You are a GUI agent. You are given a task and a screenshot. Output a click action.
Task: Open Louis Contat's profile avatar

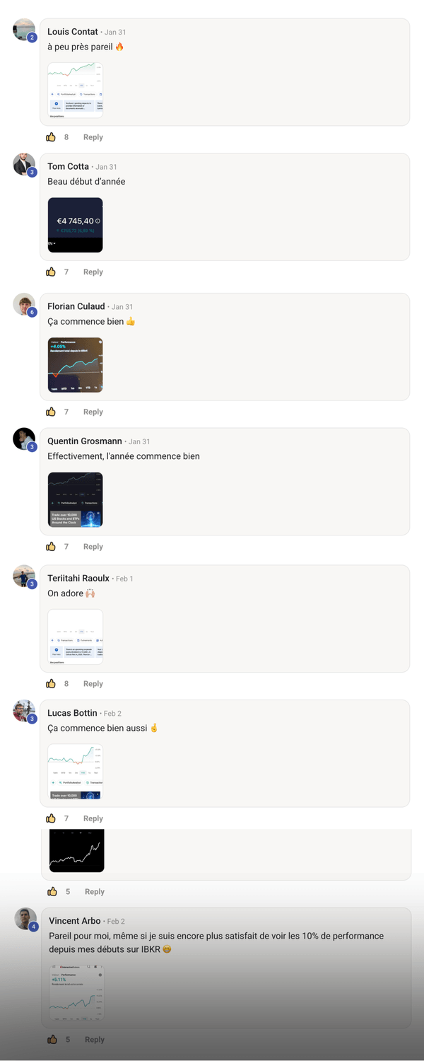[x=24, y=30]
